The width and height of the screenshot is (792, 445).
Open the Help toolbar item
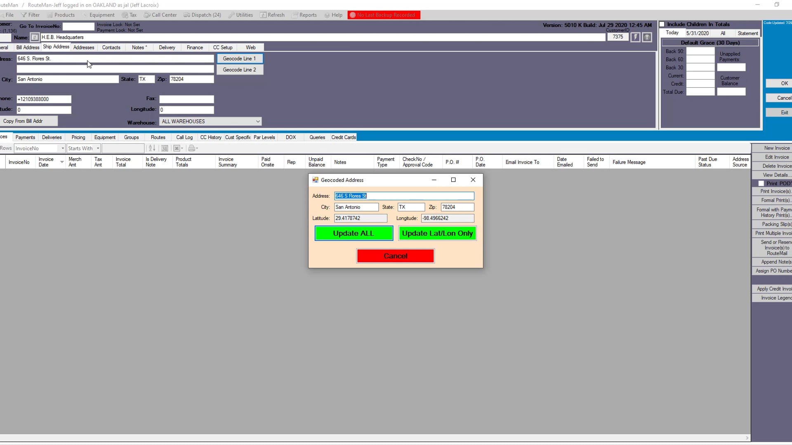(x=333, y=15)
